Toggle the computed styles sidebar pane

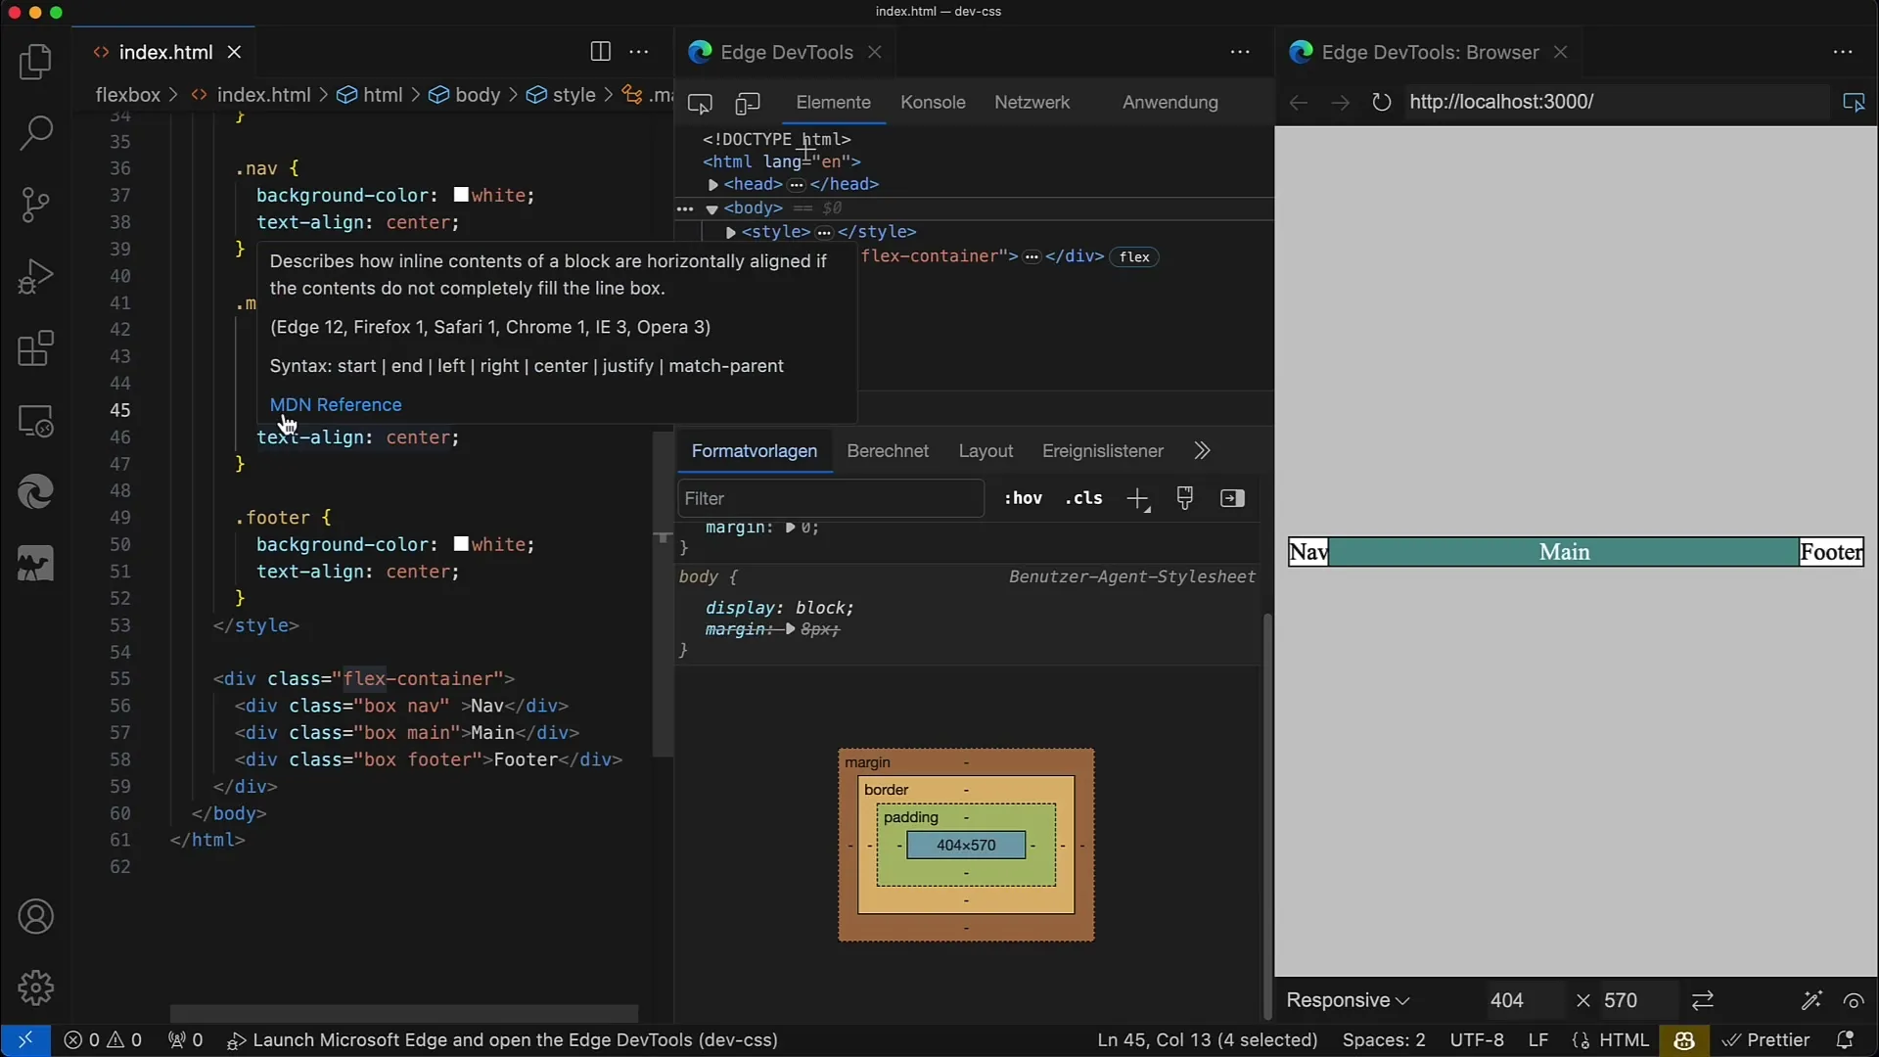(1232, 498)
